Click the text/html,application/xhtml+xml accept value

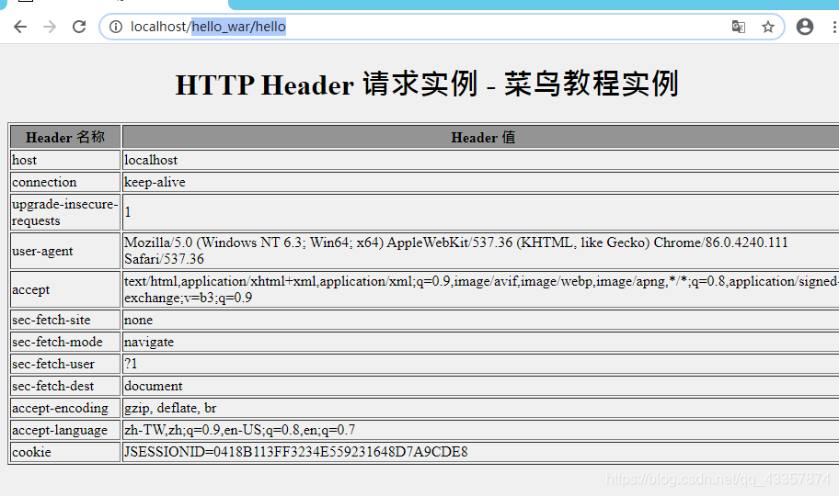point(481,289)
